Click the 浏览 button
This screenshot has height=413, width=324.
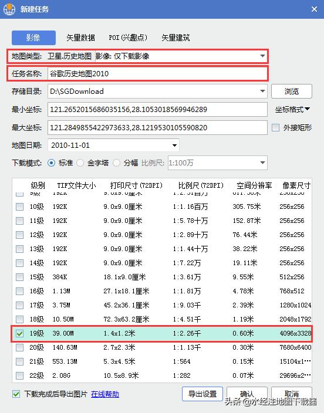[x=292, y=91]
